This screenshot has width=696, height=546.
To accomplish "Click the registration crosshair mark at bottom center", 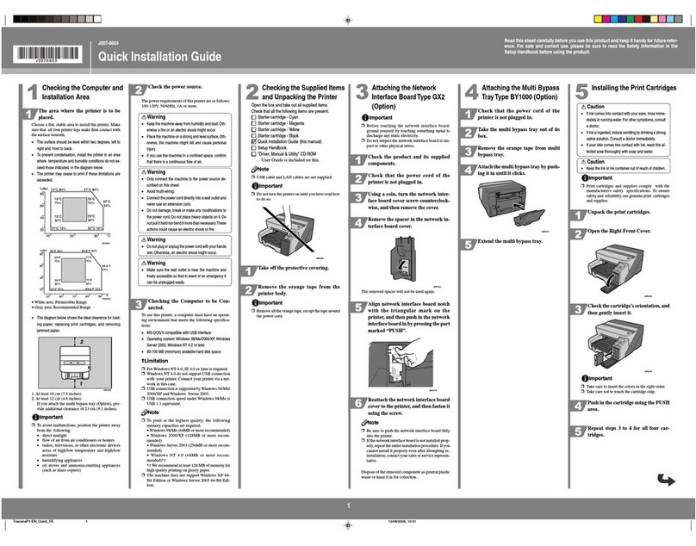I will pos(348,525).
